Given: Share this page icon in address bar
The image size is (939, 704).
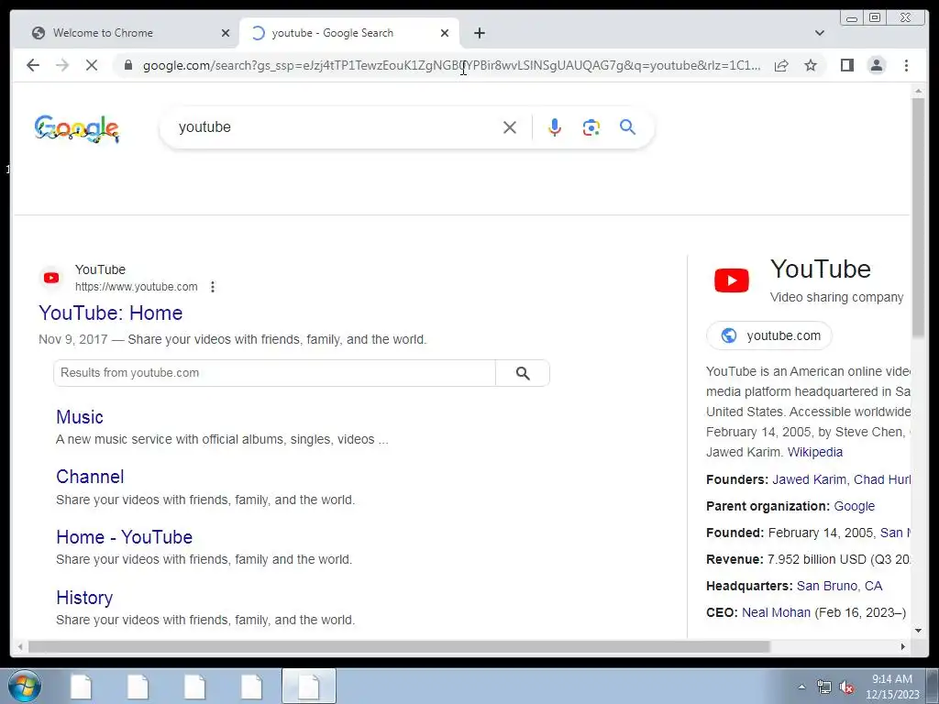Looking at the screenshot, I should point(781,65).
